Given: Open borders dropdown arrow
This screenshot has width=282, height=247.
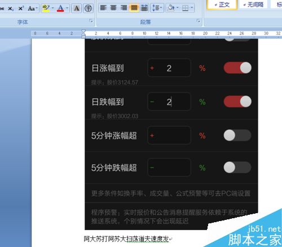Looking at the screenshot, I should pyautogui.click(x=192, y=8).
